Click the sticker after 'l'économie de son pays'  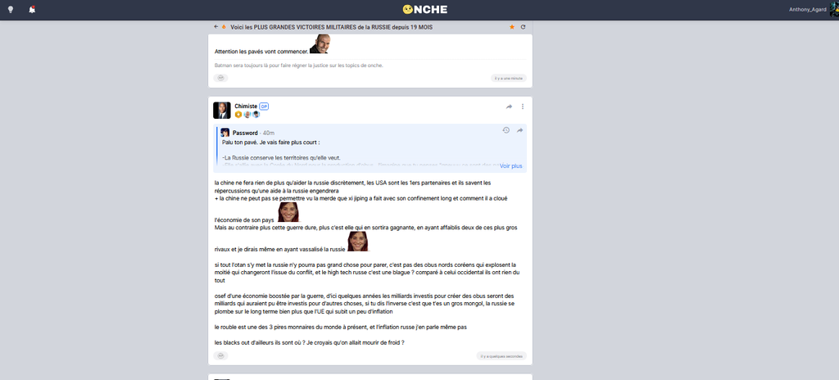click(x=288, y=212)
